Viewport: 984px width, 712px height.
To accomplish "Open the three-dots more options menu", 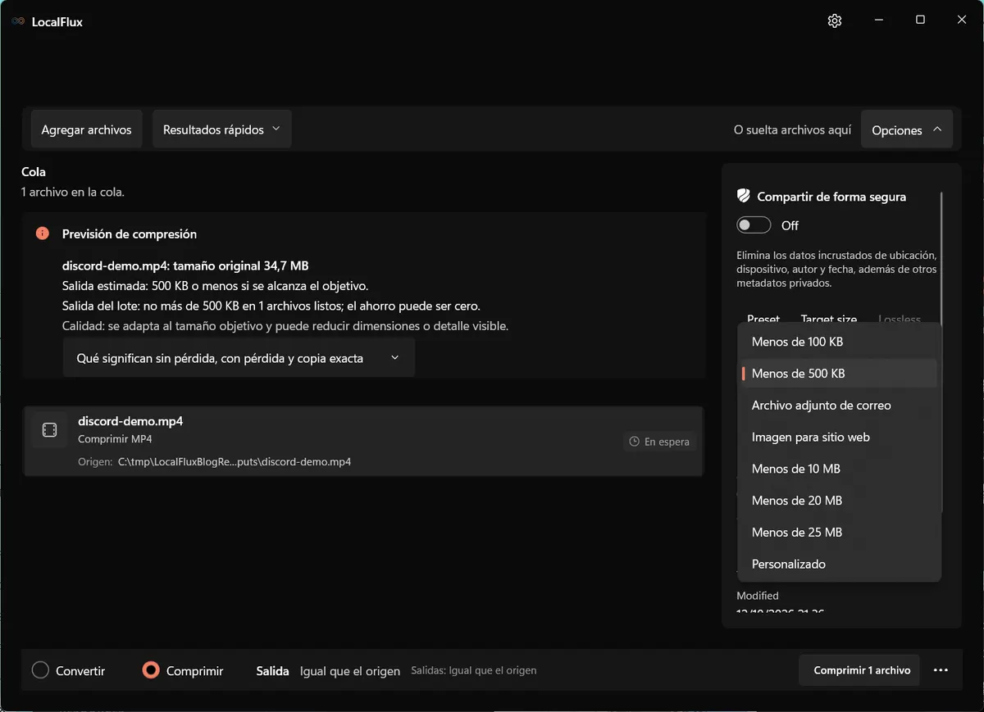I will [941, 670].
